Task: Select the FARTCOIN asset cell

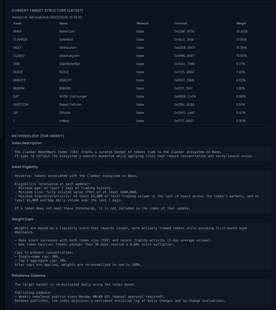Action: (21, 104)
